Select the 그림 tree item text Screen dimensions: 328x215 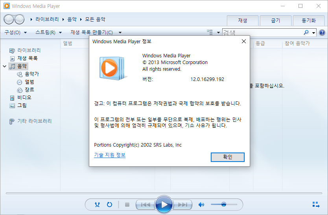click(x=22, y=106)
